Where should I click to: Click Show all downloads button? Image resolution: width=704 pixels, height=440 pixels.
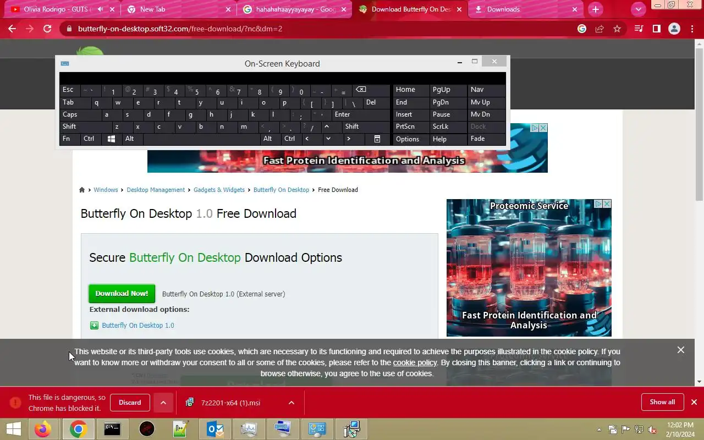[662, 402]
